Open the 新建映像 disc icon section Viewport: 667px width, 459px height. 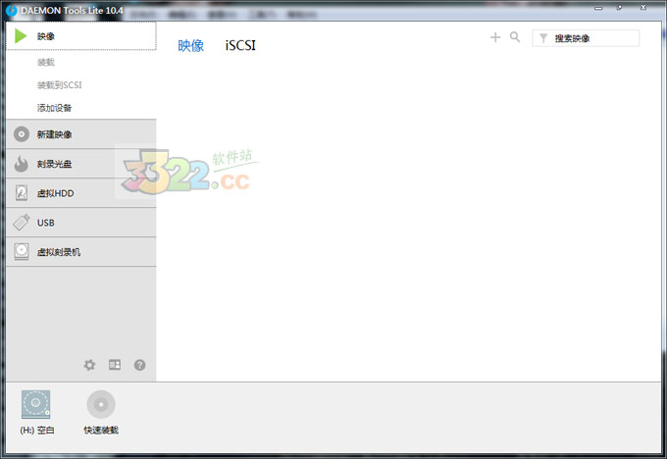point(22,134)
